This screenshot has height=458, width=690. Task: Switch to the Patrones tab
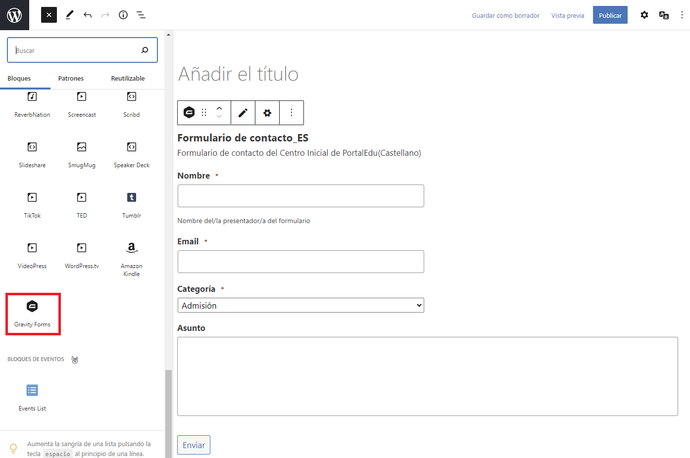pos(71,78)
